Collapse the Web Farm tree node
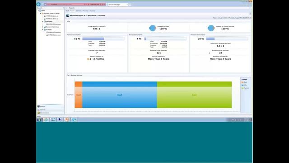The height and width of the screenshot is (163, 289). point(43,21)
